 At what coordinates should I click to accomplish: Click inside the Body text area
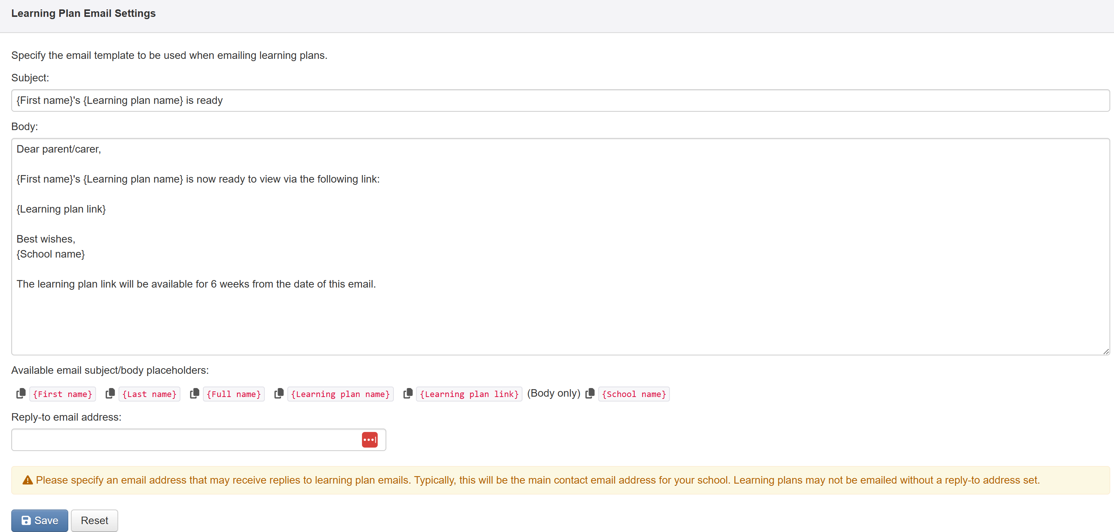560,246
